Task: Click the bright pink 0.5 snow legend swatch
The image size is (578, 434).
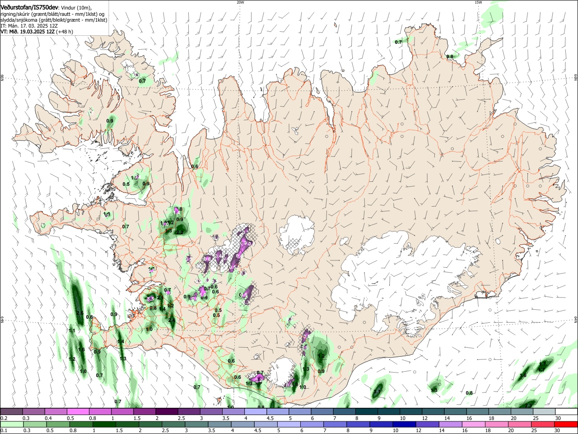Action: 78,411
